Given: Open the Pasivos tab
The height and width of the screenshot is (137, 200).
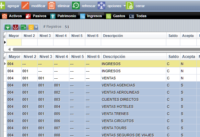Looking at the screenshot, I should tap(36, 16).
